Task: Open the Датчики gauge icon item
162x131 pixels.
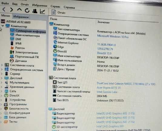Action: [12, 61]
